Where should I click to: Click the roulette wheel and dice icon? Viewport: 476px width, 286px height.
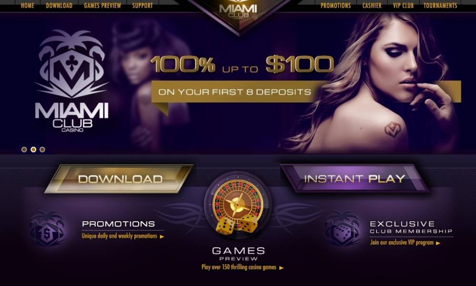coord(238,207)
